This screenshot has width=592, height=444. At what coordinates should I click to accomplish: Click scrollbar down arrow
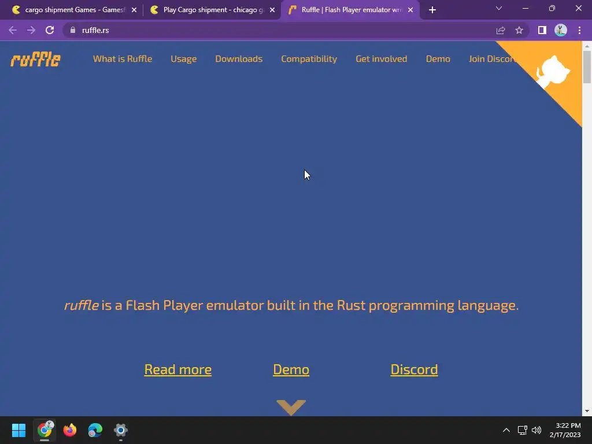pyautogui.click(x=587, y=411)
